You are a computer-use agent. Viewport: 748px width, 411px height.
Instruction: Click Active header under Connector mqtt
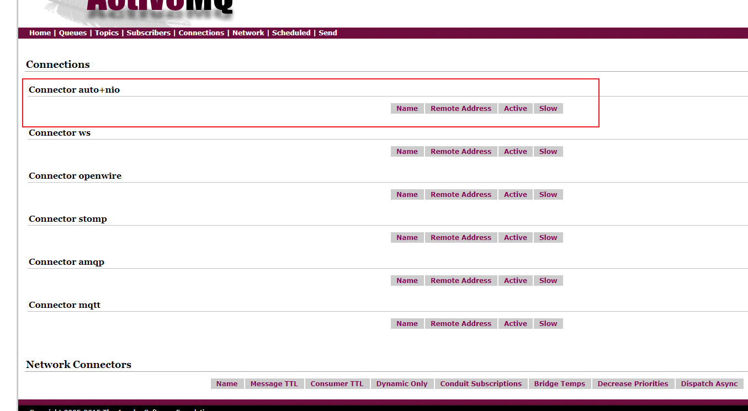tap(516, 324)
